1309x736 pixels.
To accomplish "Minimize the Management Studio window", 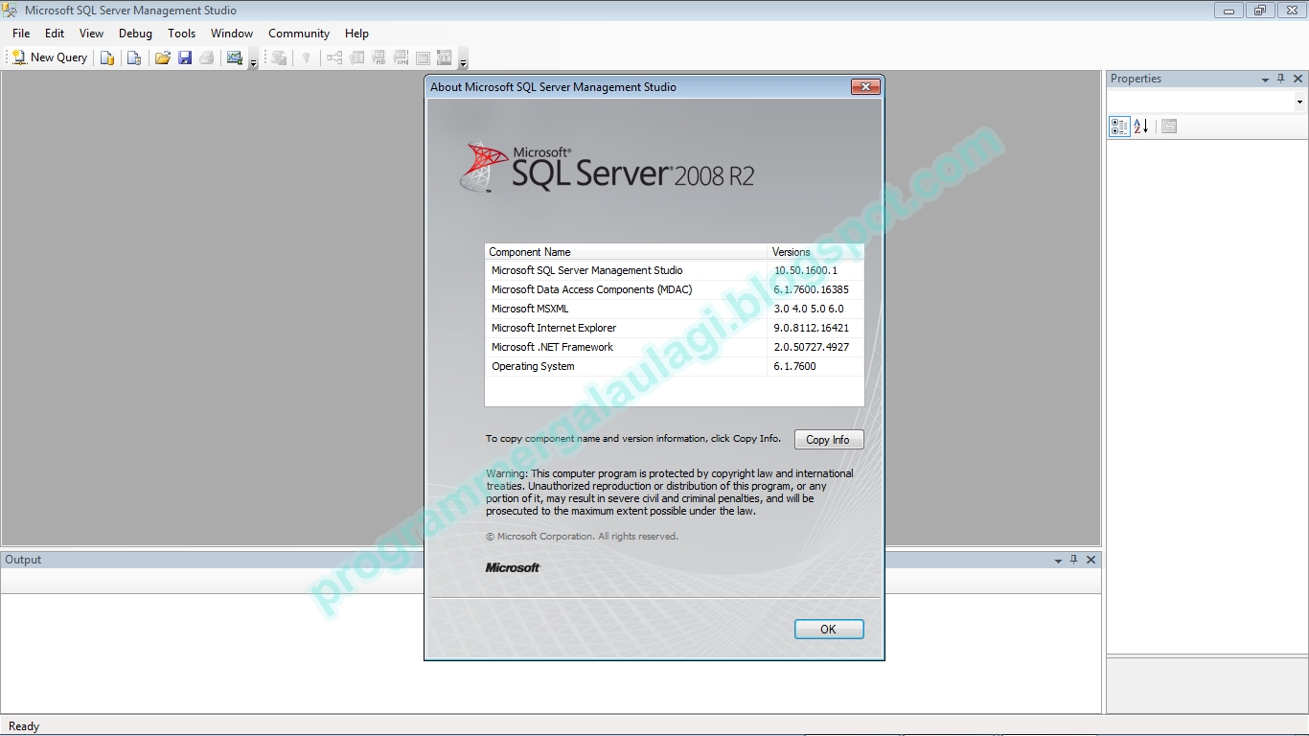I will (x=1229, y=11).
